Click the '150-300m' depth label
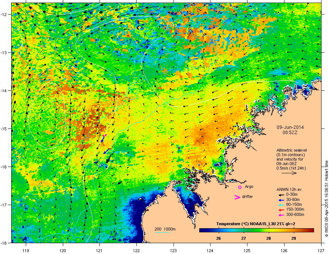329x254 pixels. click(295, 209)
